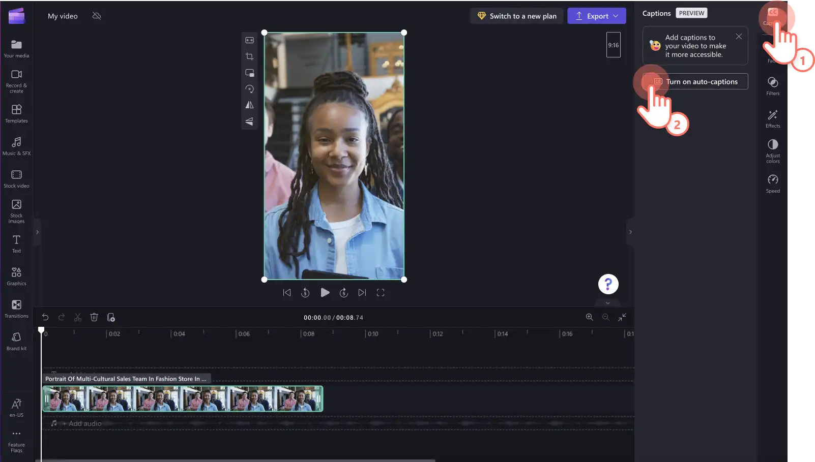This screenshot has height=462, width=815.
Task: Open the Templates sidebar tab
Action: (x=16, y=114)
